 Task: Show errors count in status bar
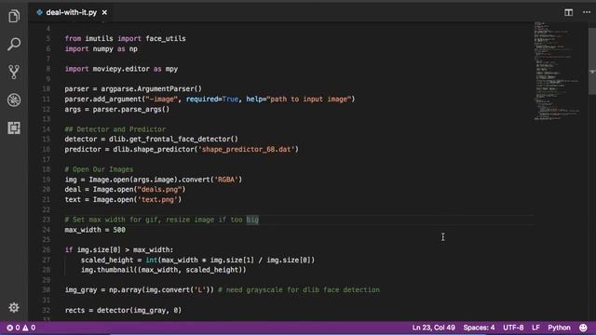[x=13, y=328]
